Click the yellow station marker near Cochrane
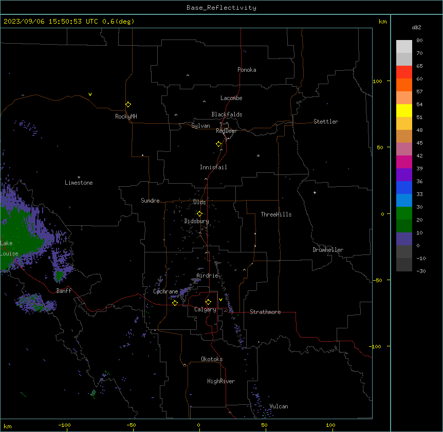443x432 pixels. click(175, 303)
